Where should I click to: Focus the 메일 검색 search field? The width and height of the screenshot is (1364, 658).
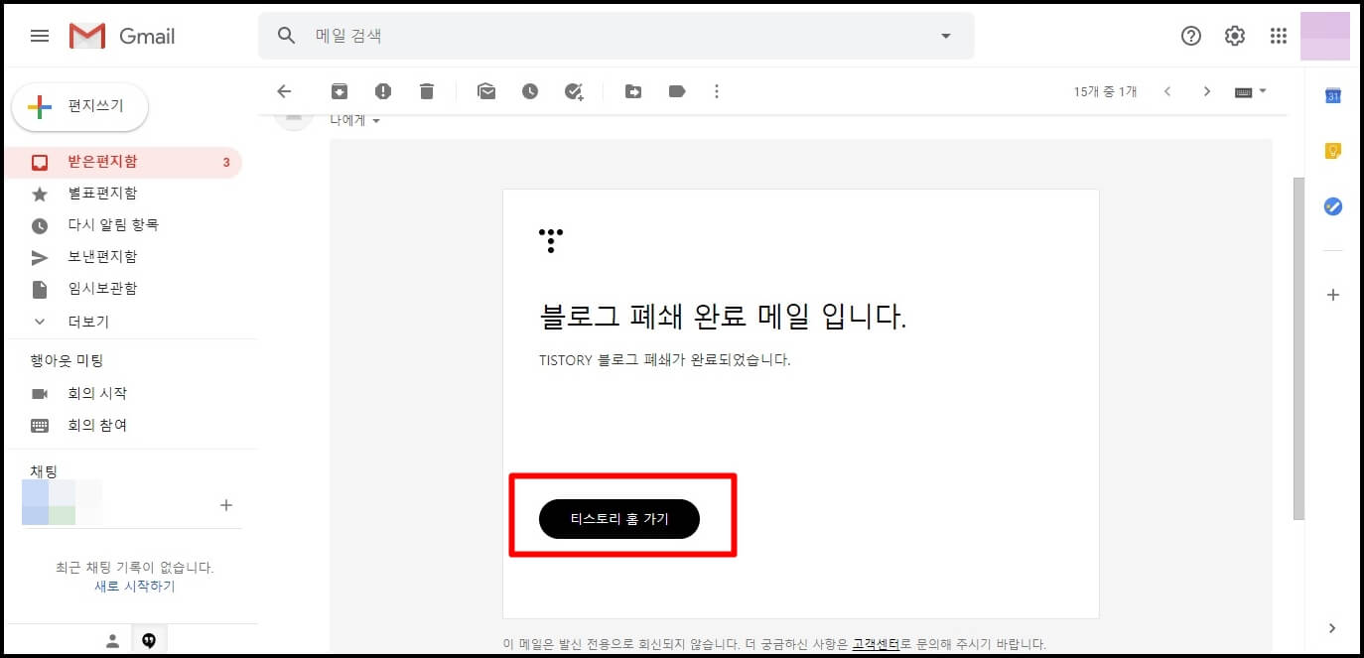click(x=615, y=36)
